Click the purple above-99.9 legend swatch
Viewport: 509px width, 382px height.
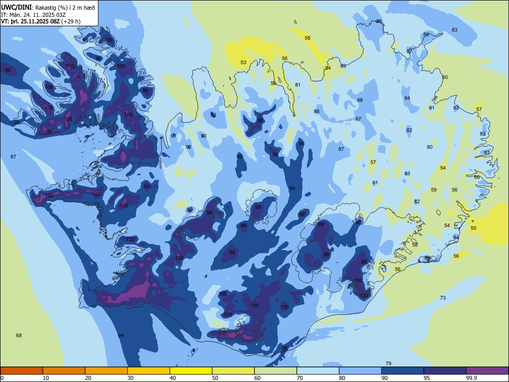click(487, 371)
